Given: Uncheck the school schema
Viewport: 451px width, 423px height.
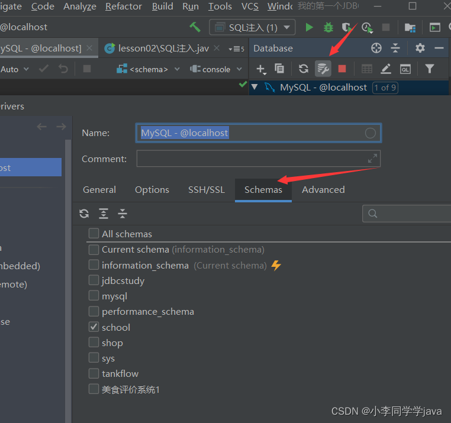Looking at the screenshot, I should (x=94, y=327).
